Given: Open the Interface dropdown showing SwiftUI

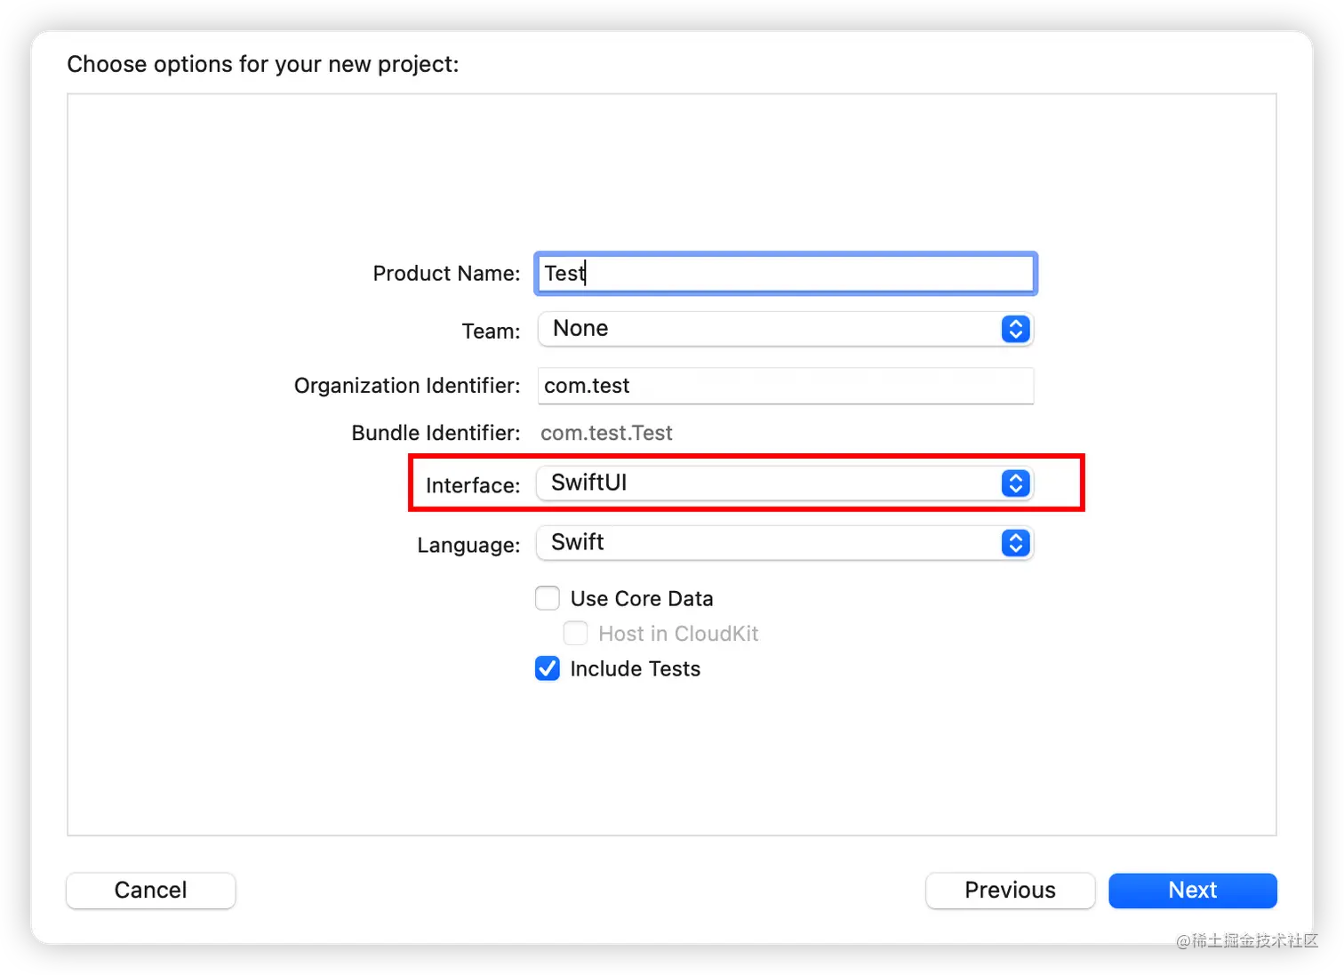Looking at the screenshot, I should pos(784,483).
